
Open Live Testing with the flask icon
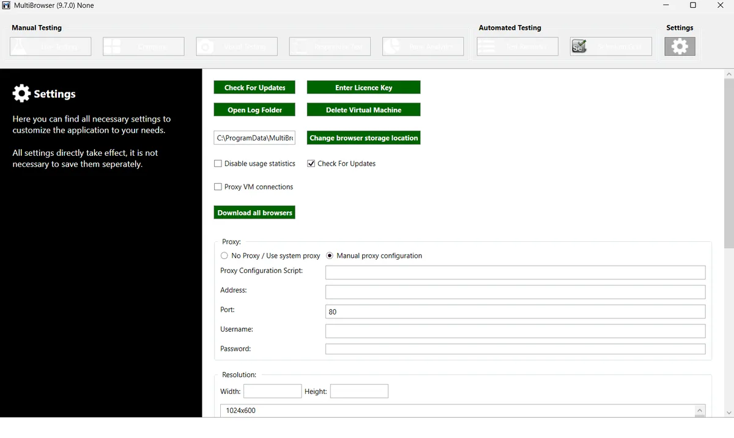tap(51, 46)
